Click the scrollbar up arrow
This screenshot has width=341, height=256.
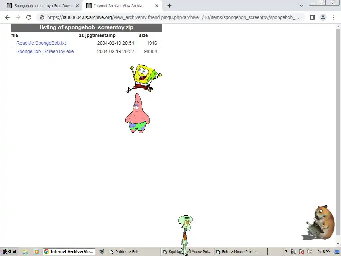tap(338, 27)
